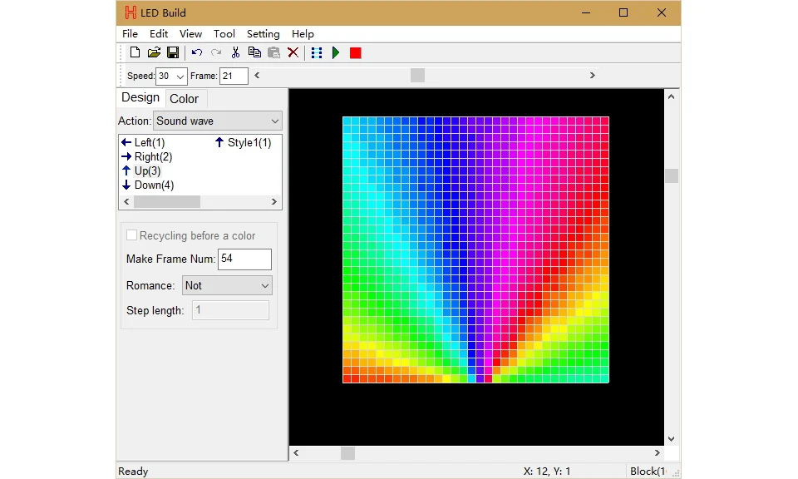Click the LED Build app logo icon
This screenshot has height=479, width=798.
[131, 12]
